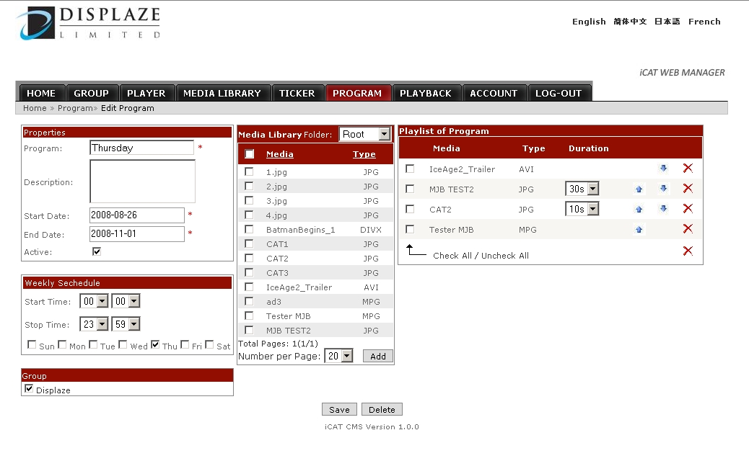Open the Number per Page dropdown
This screenshot has height=461, width=749.
pos(338,356)
